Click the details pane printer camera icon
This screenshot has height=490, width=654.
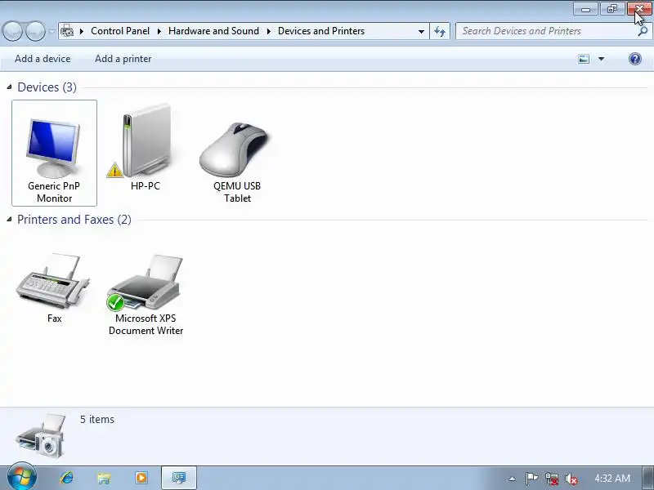tap(41, 435)
